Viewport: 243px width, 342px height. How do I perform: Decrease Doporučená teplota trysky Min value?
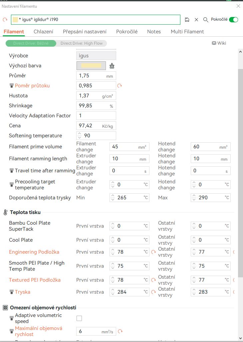pos(113,199)
